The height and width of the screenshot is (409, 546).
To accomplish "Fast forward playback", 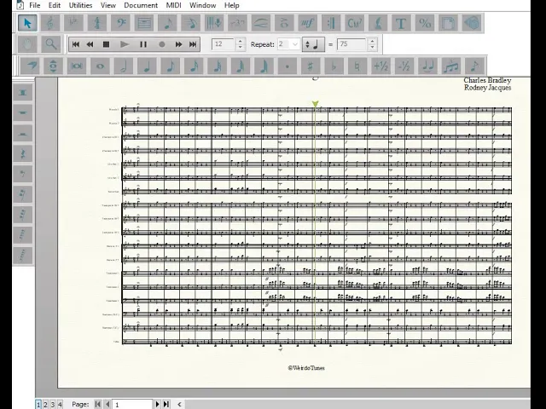I will click(x=178, y=44).
